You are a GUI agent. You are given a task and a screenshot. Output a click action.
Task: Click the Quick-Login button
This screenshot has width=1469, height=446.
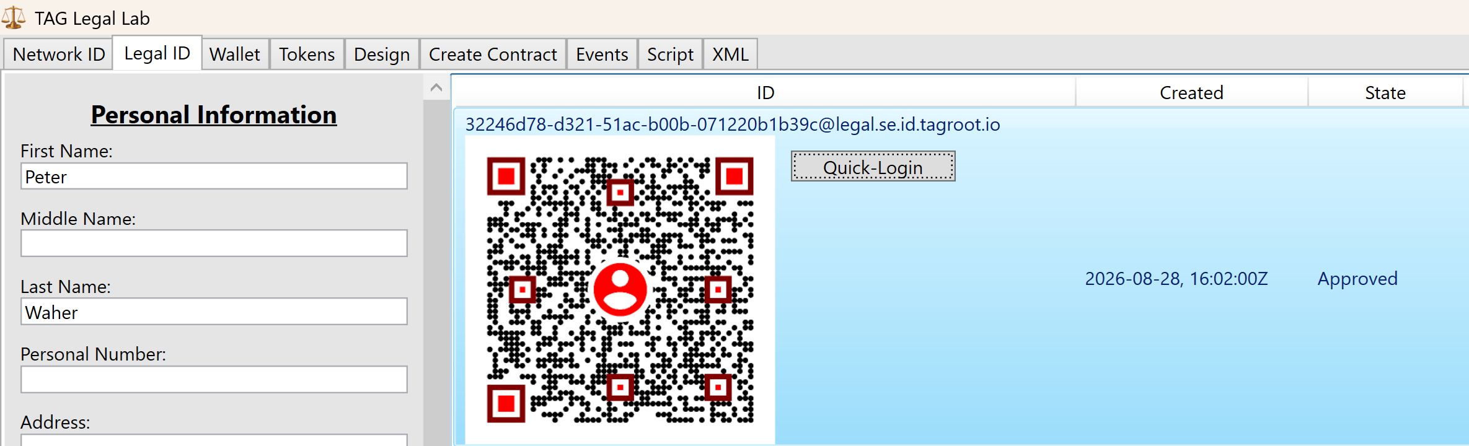click(873, 167)
